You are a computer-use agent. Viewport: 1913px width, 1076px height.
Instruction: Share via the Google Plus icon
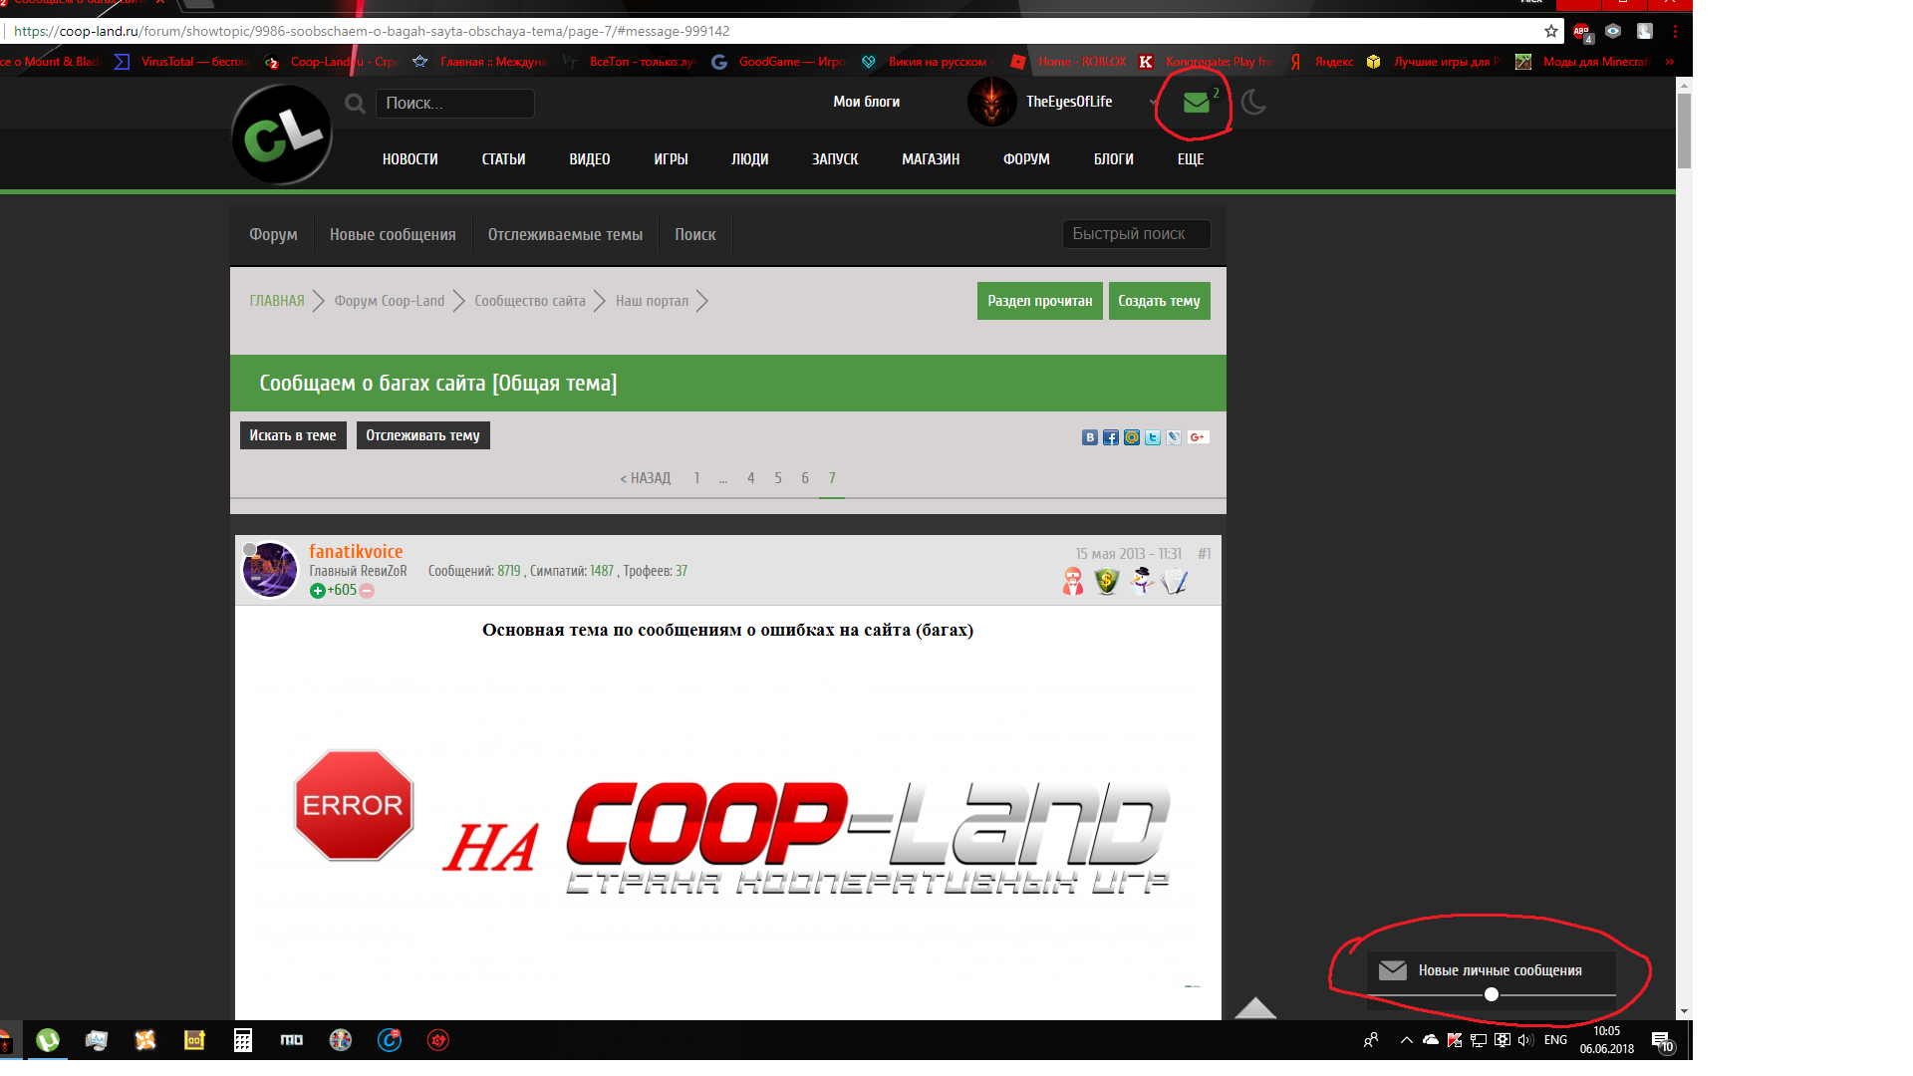pos(1198,437)
